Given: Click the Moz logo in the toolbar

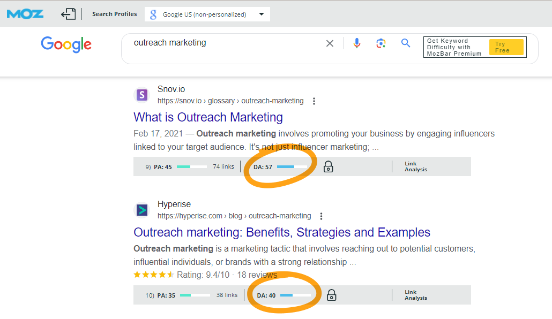Looking at the screenshot, I should (x=25, y=14).
